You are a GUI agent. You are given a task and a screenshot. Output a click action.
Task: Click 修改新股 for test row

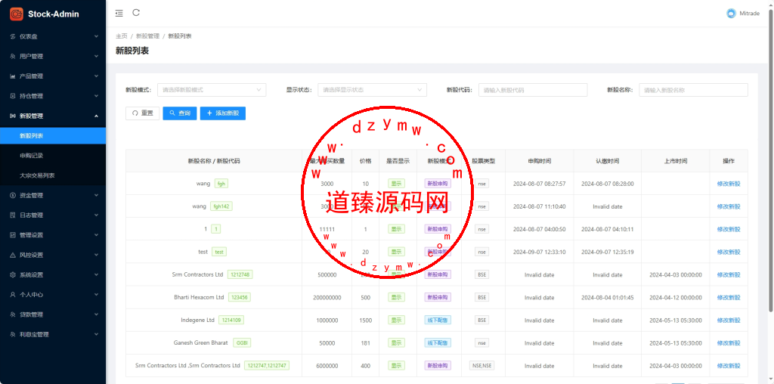click(729, 252)
